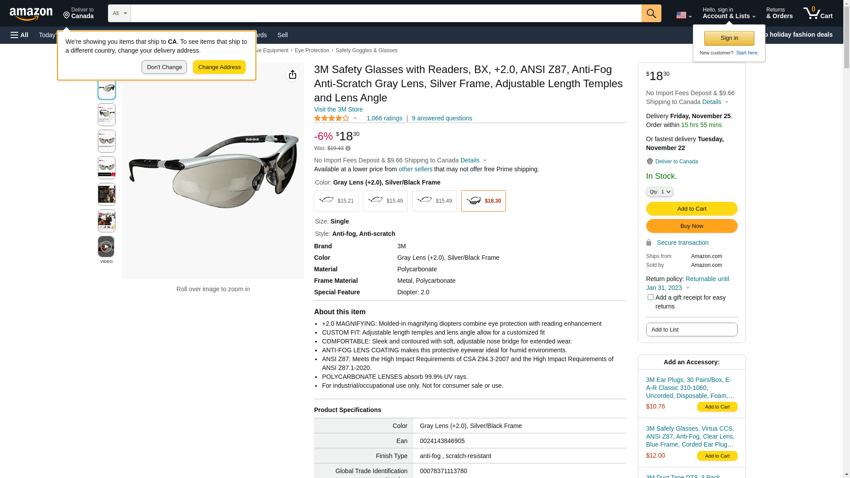Image resolution: width=850 pixels, height=478 pixels.
Task: Play the product video thumbnail
Action: coord(106,247)
